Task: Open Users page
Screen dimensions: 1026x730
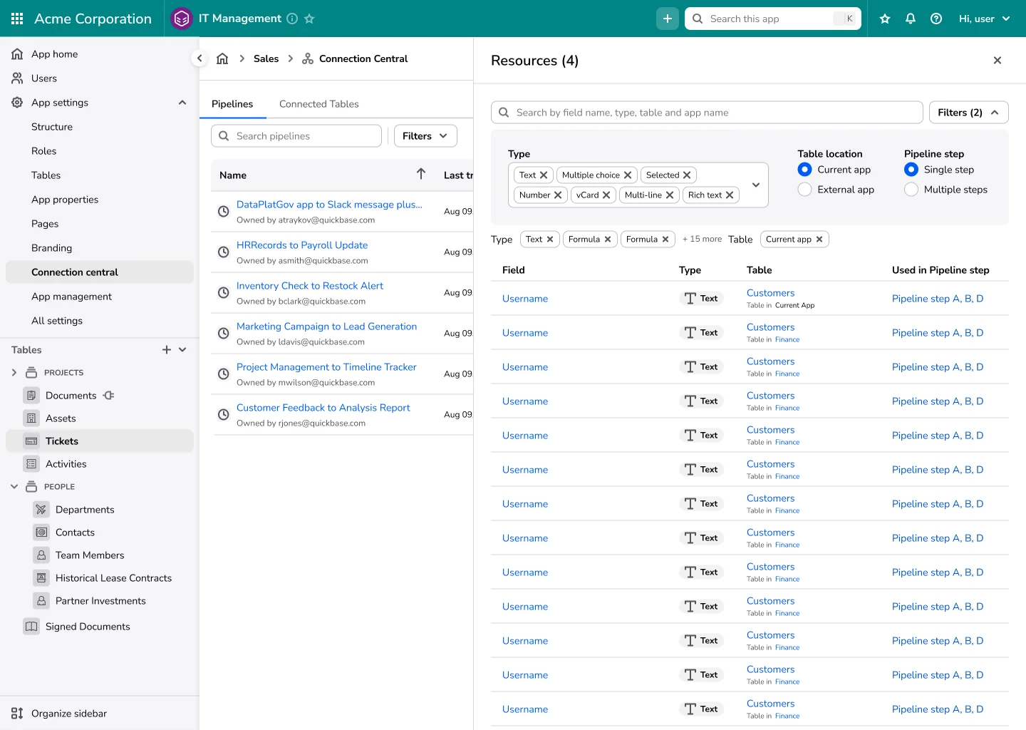Action: click(x=44, y=78)
